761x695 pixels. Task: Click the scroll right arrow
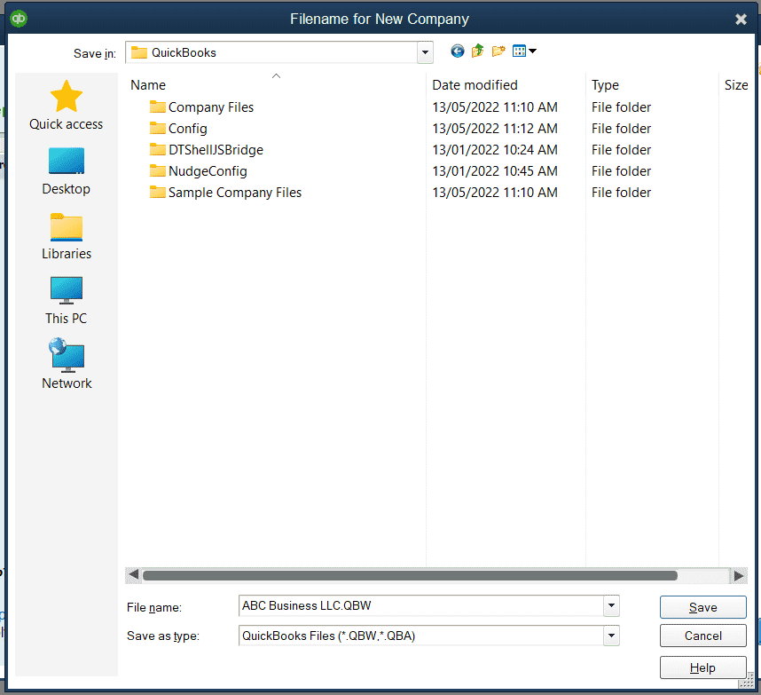tap(739, 575)
